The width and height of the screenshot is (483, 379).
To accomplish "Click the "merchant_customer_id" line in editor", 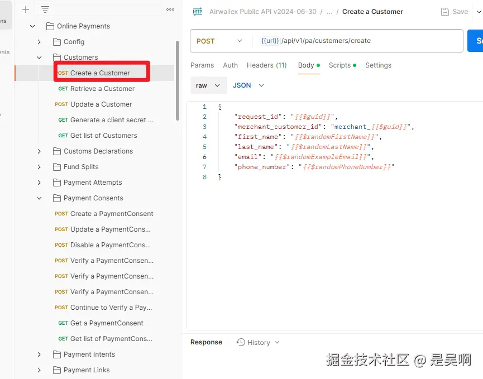I will (324, 127).
